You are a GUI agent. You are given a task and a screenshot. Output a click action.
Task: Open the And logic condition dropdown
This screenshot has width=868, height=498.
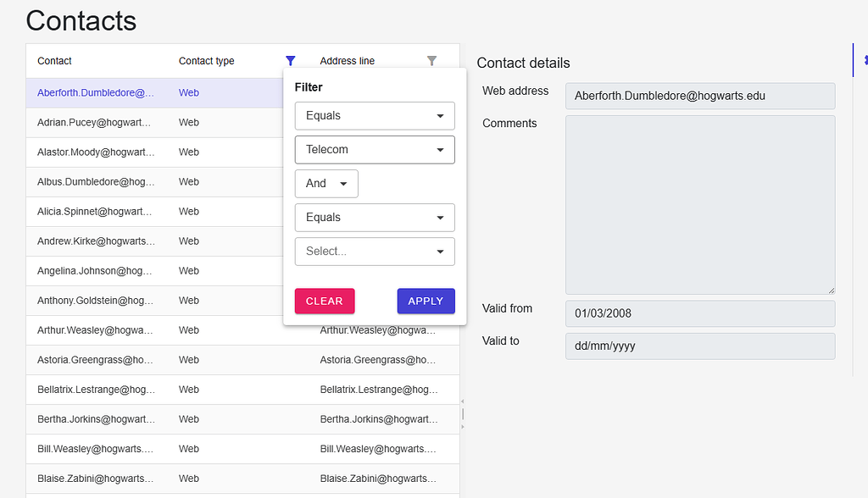point(326,183)
